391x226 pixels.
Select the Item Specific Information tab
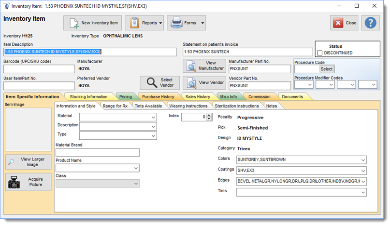32,97
